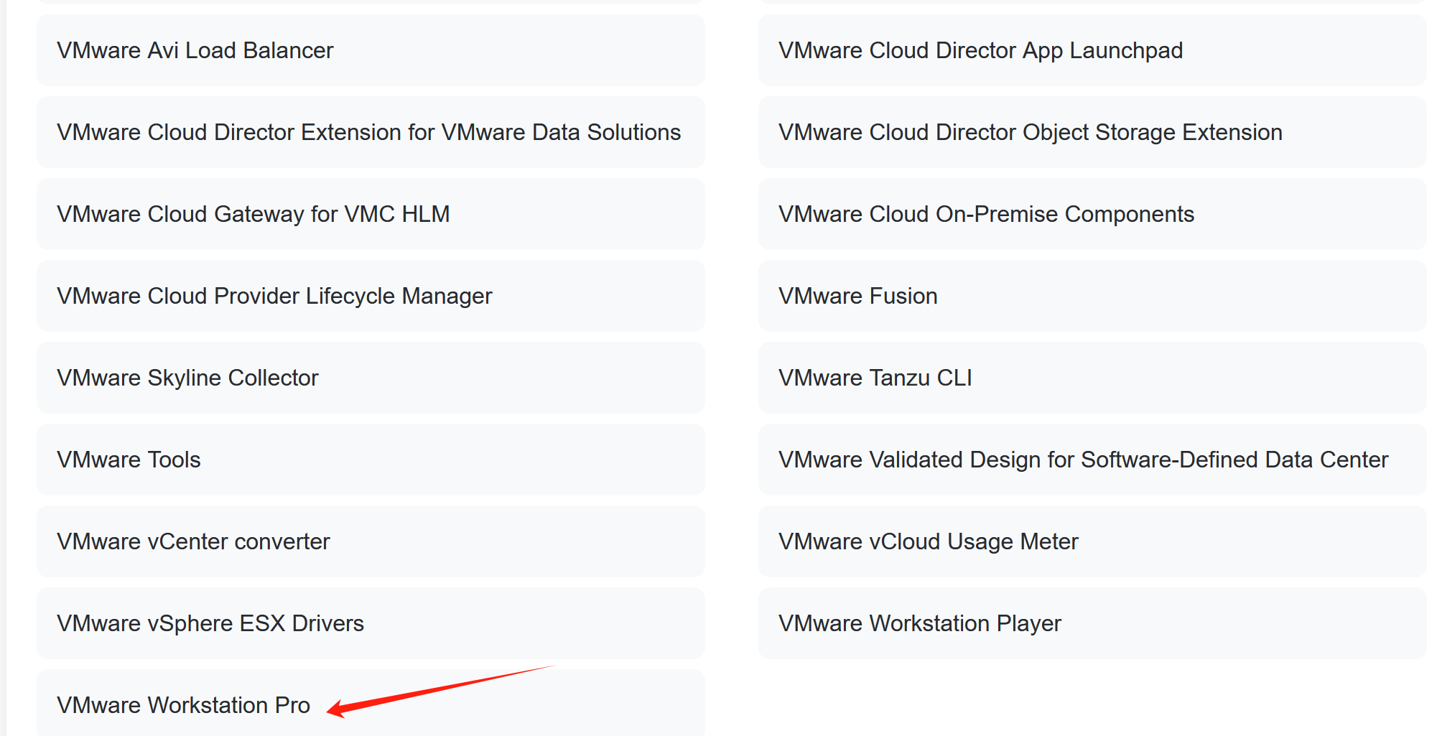Screen dimensions: 1437x736
Task: Open VMware Validated Design for Software-Defined Data Center
Action: tap(1092, 460)
